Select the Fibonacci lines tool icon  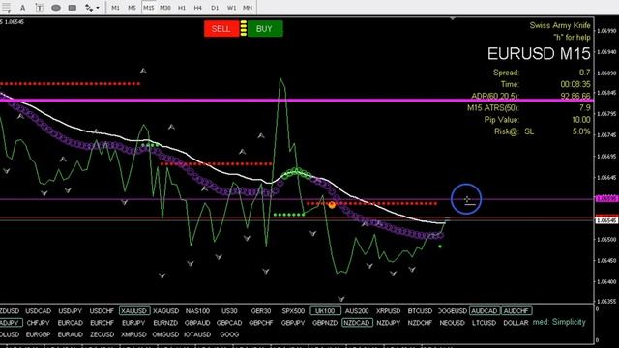pyautogui.click(x=7, y=8)
